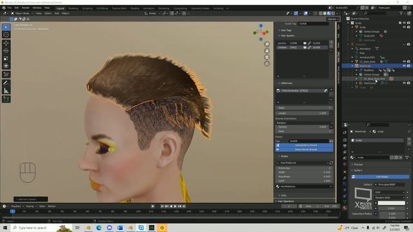Select the Add Cube tool
413x232 pixels.
tap(6, 99)
